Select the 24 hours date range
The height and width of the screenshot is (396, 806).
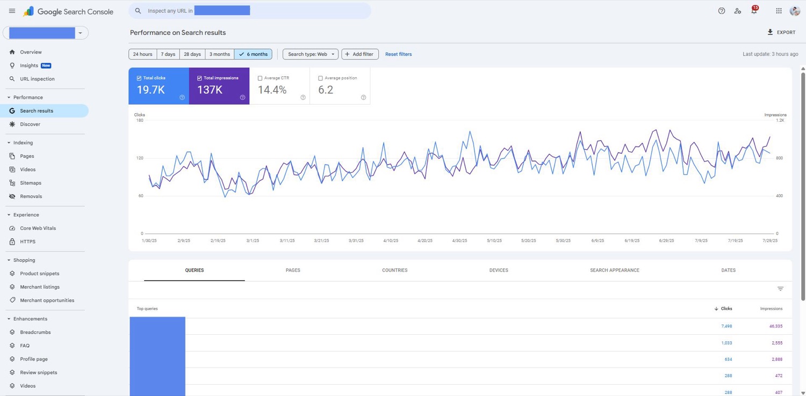point(143,54)
